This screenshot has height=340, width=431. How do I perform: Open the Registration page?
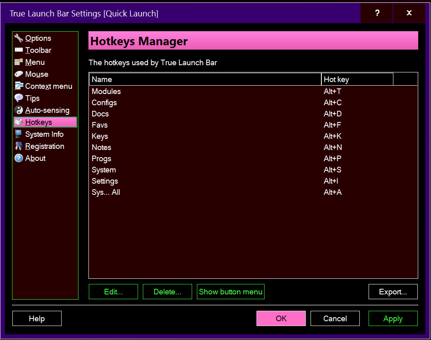45,146
